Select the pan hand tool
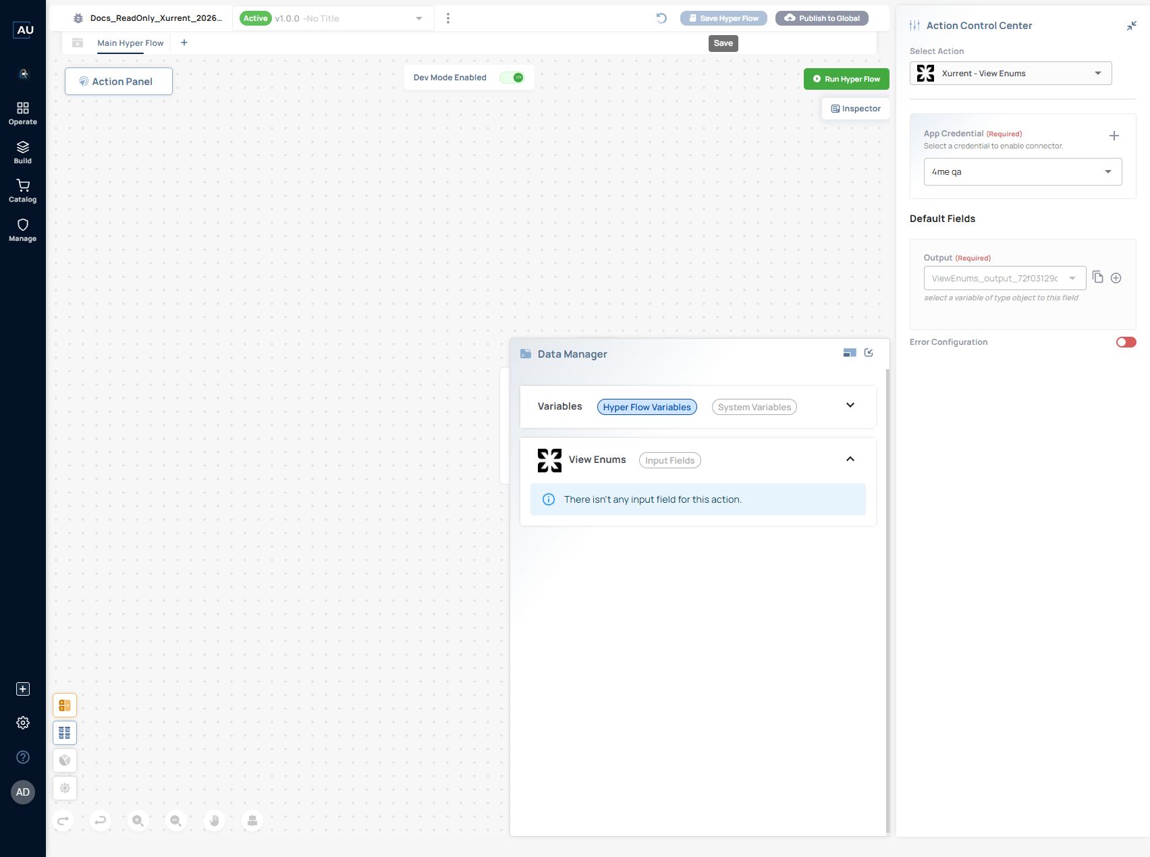 pyautogui.click(x=215, y=821)
